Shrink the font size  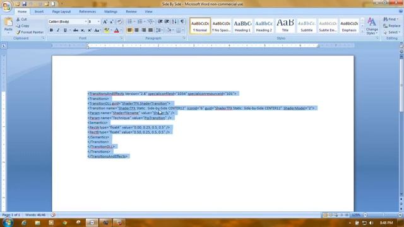point(112,21)
